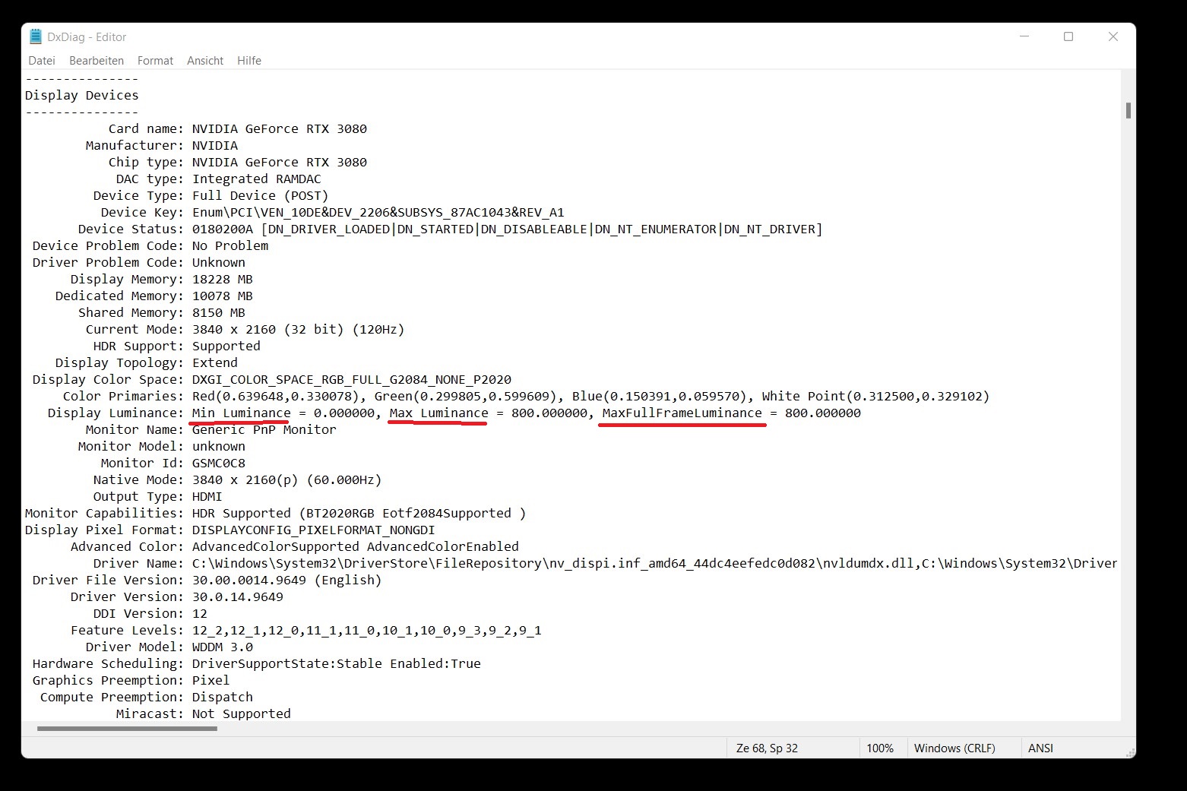The height and width of the screenshot is (791, 1187).
Task: Click DDI Version value '12'
Action: (x=200, y=613)
